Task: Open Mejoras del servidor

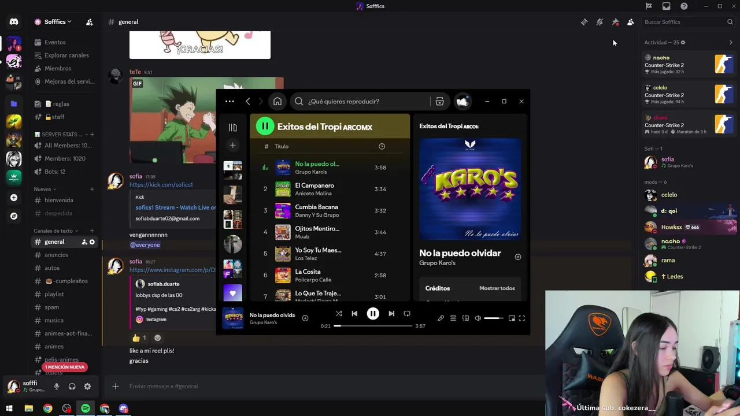Action: click(65, 81)
